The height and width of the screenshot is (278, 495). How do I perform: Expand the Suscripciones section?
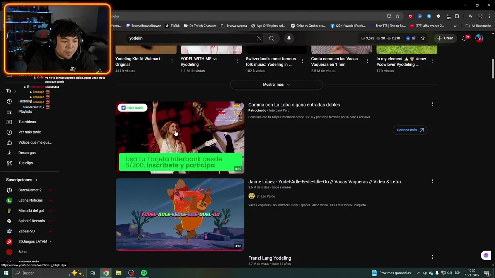[x=22, y=180]
